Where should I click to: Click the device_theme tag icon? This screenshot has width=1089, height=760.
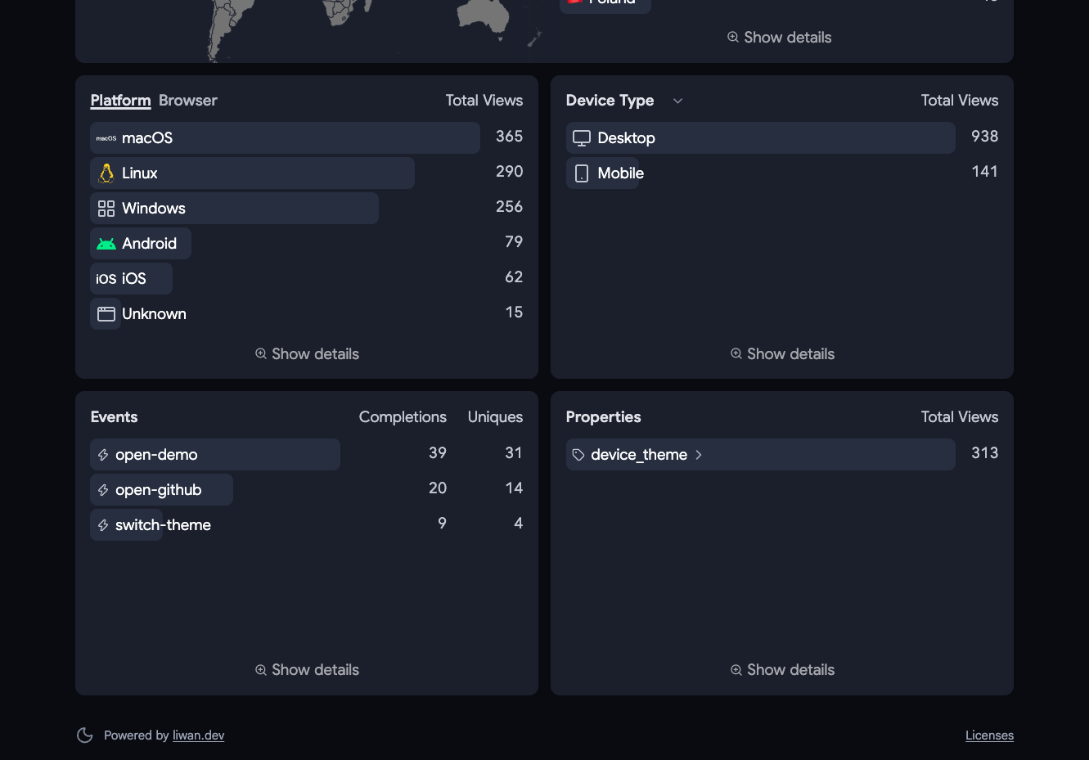tap(578, 455)
